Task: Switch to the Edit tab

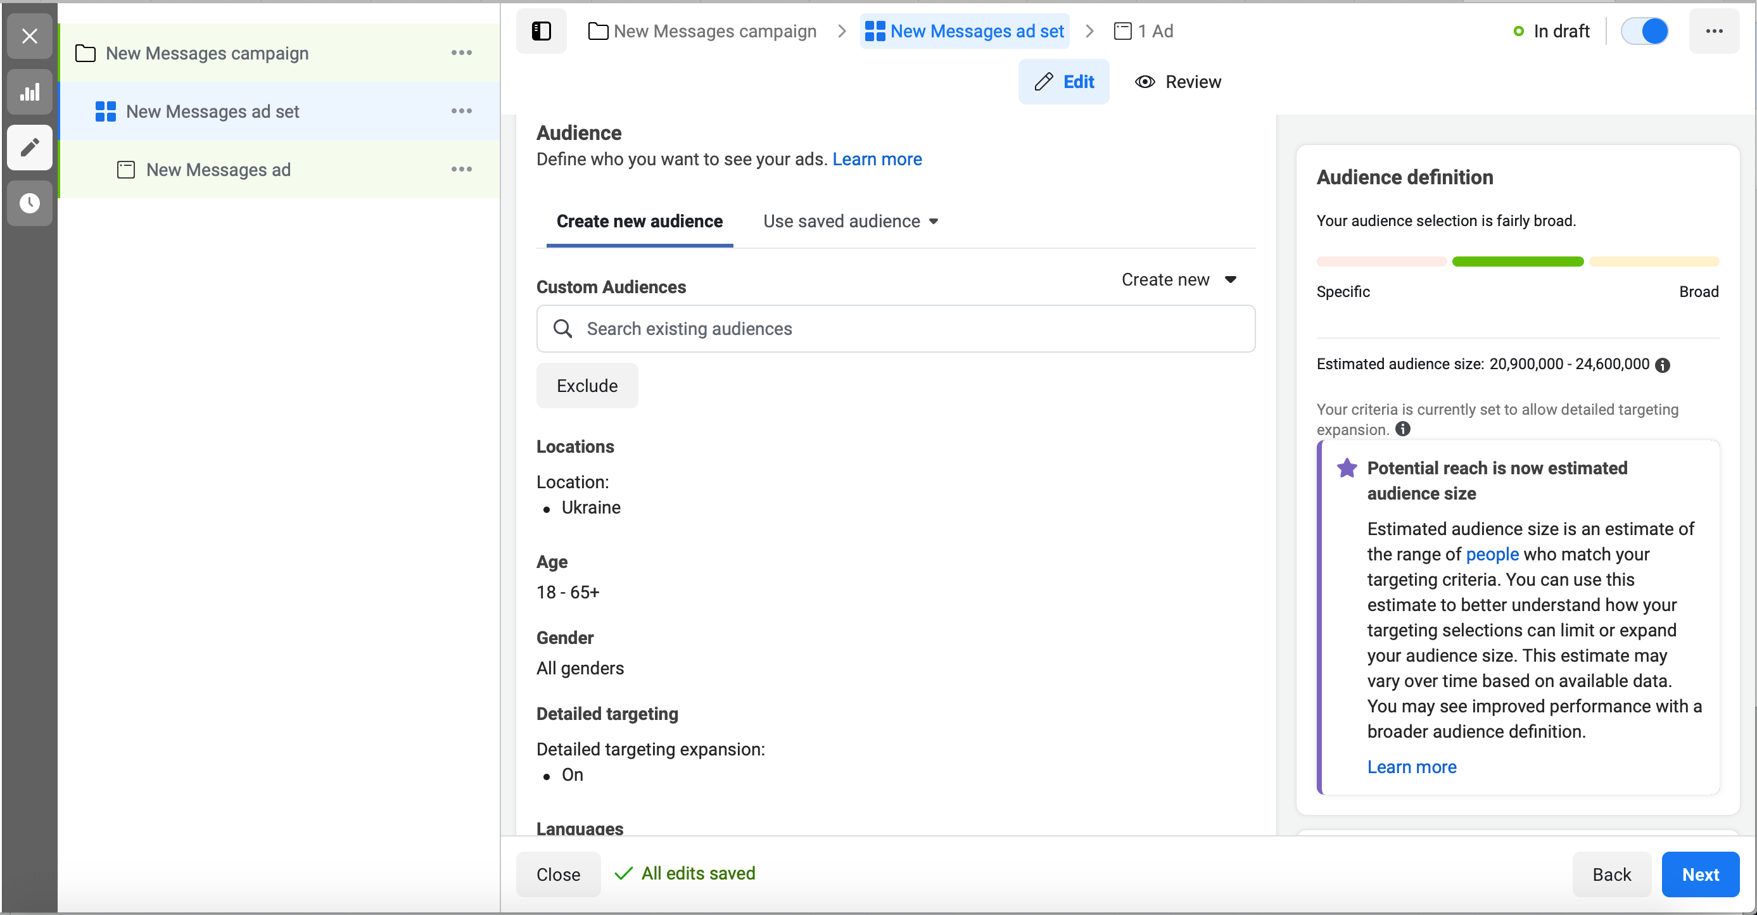Action: click(1063, 82)
